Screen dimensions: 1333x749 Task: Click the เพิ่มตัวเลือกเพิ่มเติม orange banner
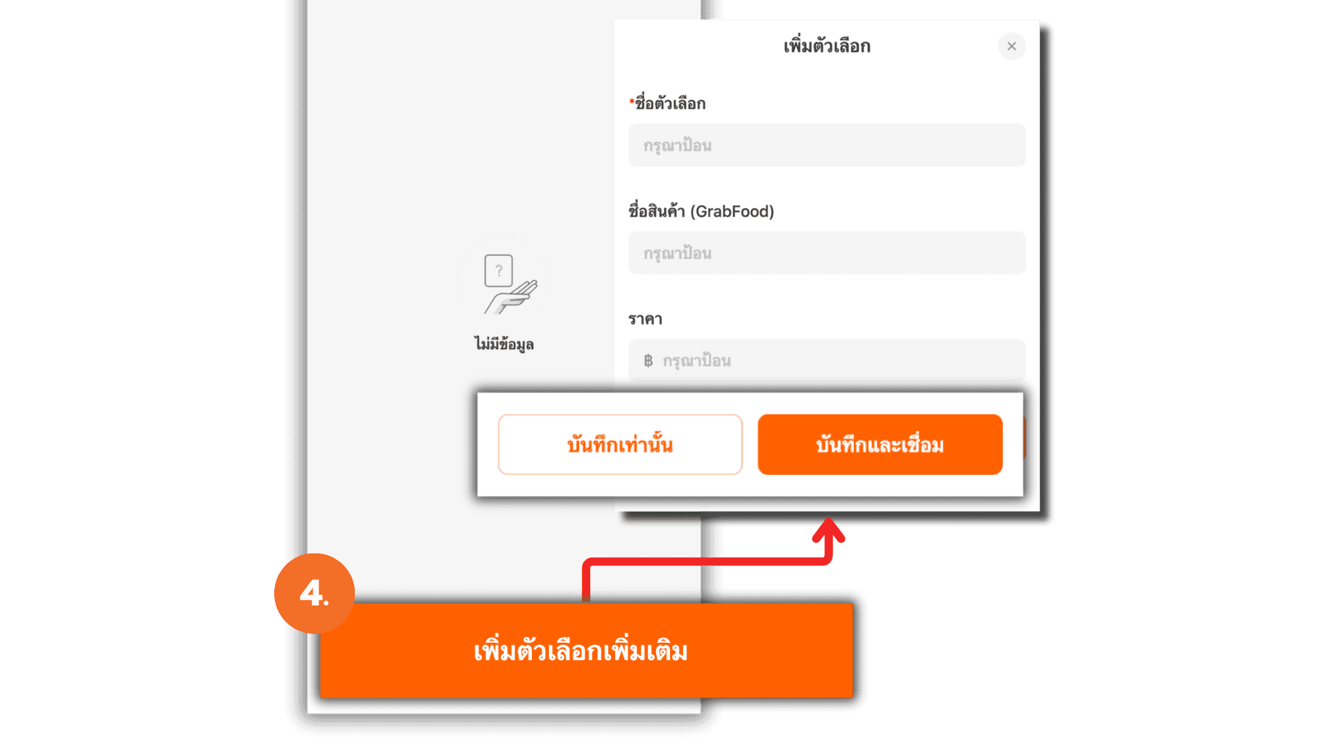point(586,651)
